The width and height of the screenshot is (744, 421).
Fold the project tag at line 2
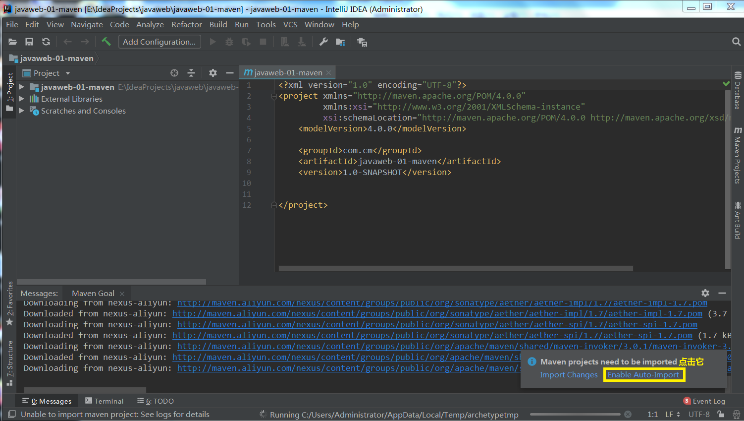coord(274,96)
